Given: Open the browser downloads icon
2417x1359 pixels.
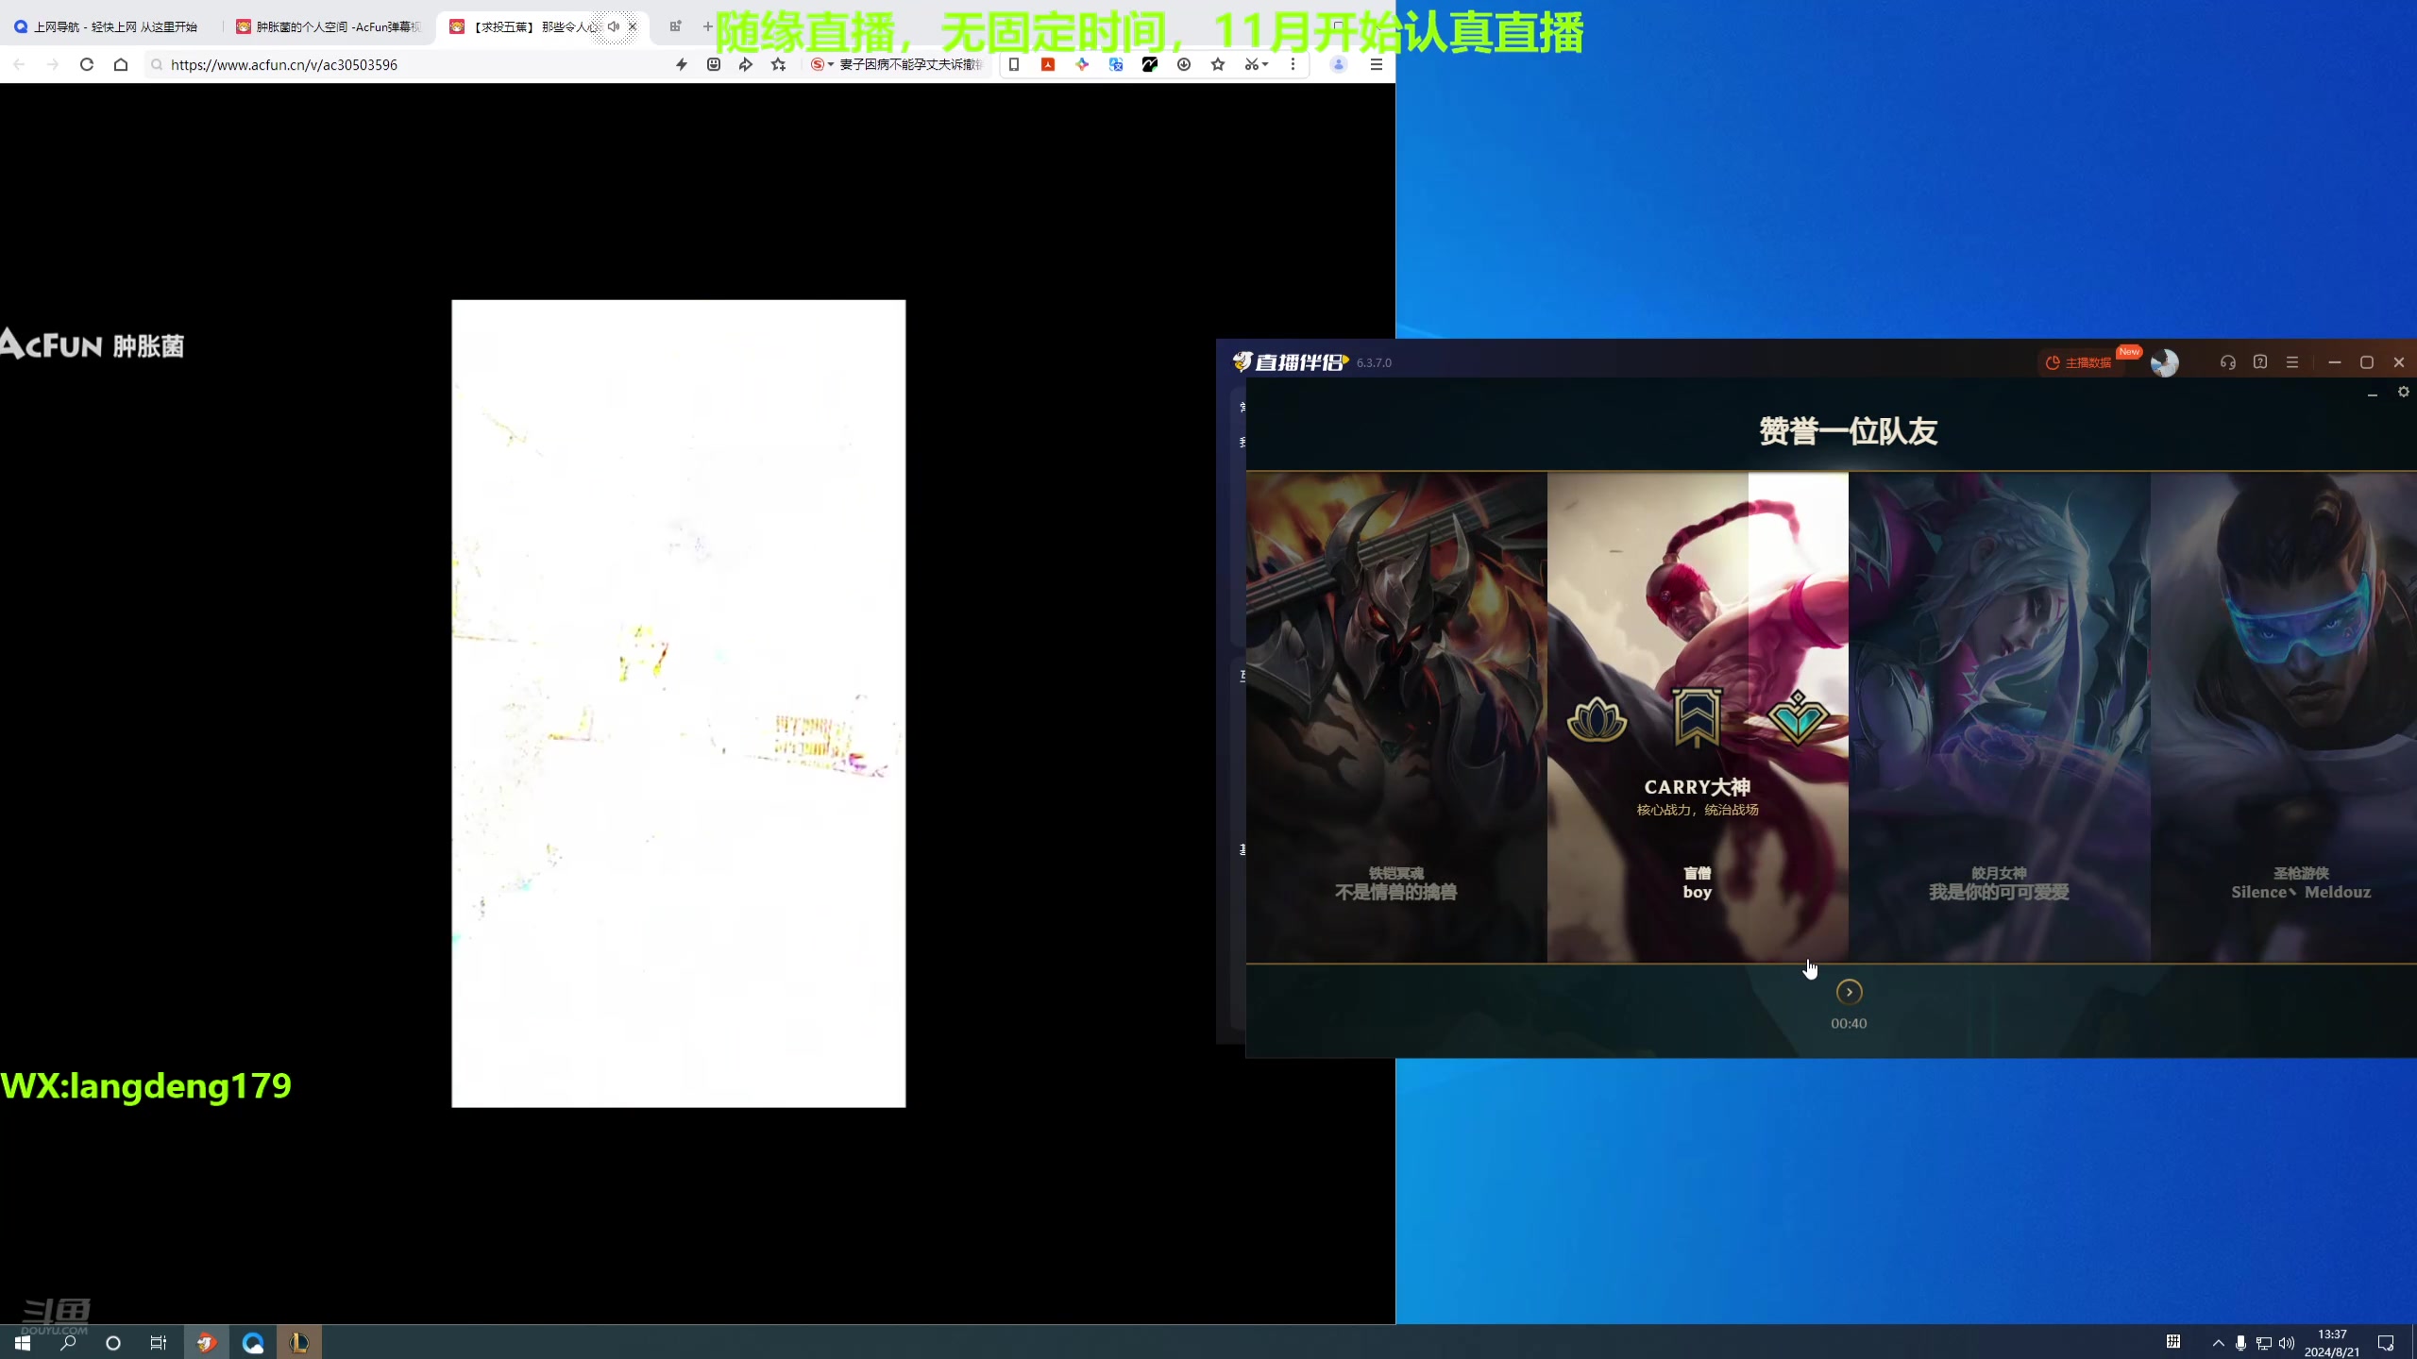Looking at the screenshot, I should tap(1184, 64).
